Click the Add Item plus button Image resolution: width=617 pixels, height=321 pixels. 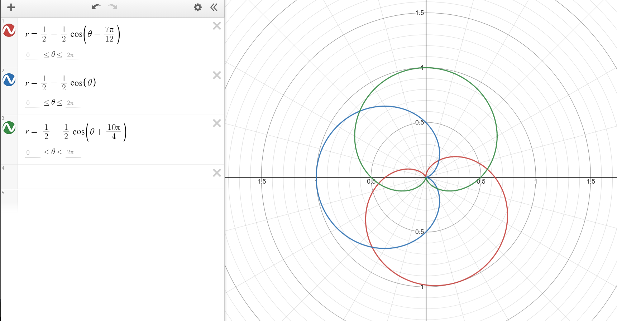point(11,8)
